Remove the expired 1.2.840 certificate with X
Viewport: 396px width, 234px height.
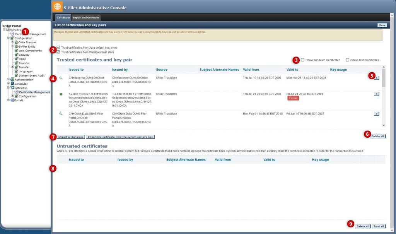point(376,94)
